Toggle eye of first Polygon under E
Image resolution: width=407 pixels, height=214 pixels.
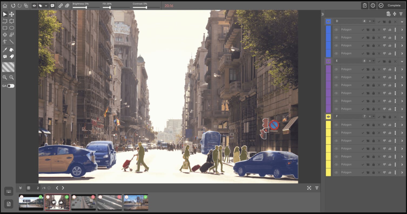point(336,69)
